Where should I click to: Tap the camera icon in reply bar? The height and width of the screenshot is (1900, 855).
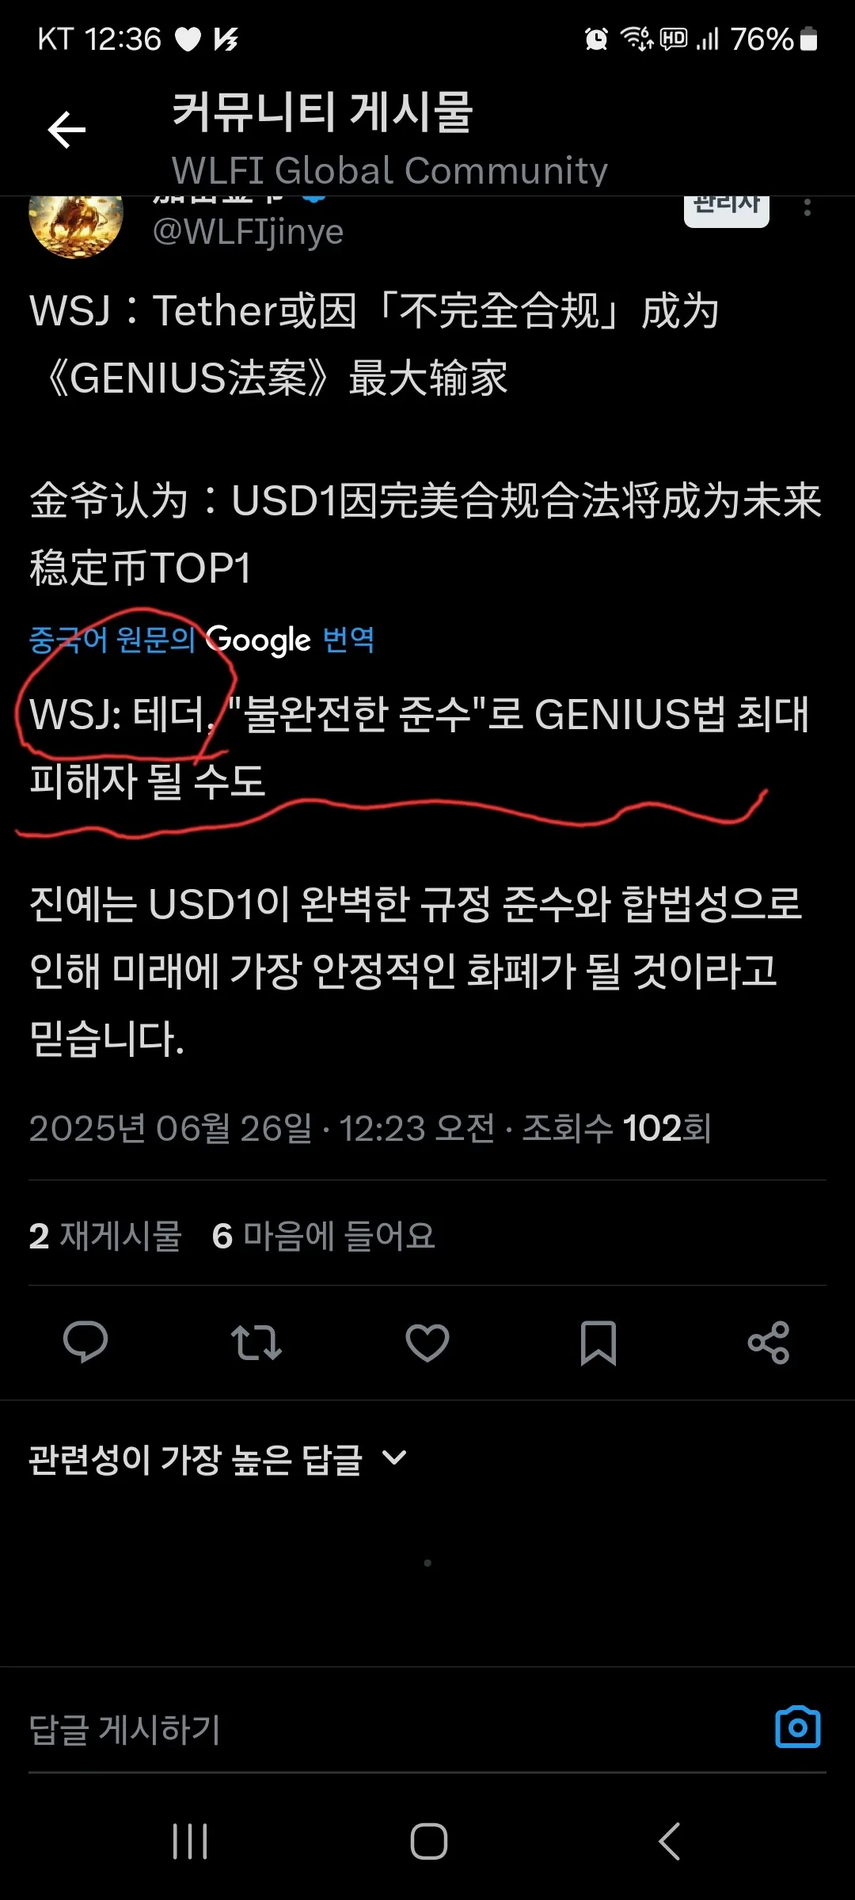798,1727
